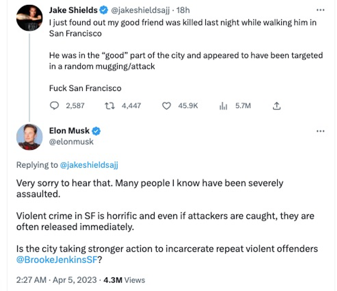Open the @elonmusk handle link
The image size is (337, 291).
click(71, 142)
